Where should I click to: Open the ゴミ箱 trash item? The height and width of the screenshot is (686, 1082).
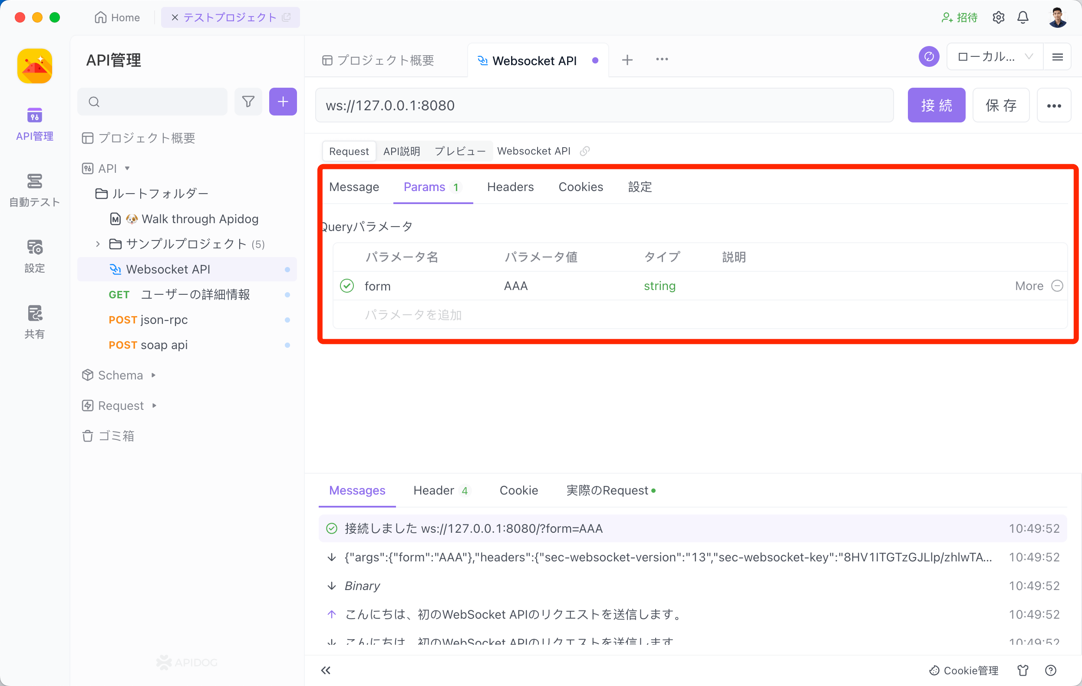[x=108, y=436]
